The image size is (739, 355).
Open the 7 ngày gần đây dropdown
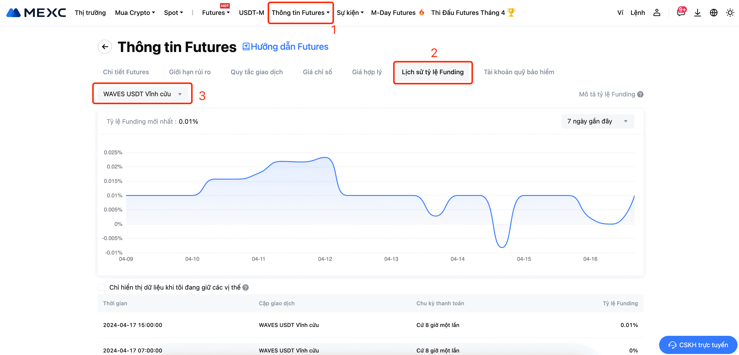pos(597,121)
